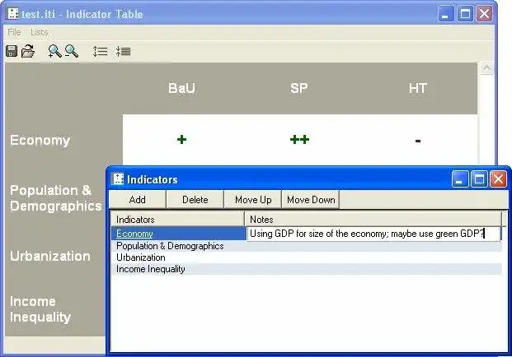Click the Notes field for Economy
Image resolution: width=512 pixels, height=357 pixels.
[x=373, y=234]
